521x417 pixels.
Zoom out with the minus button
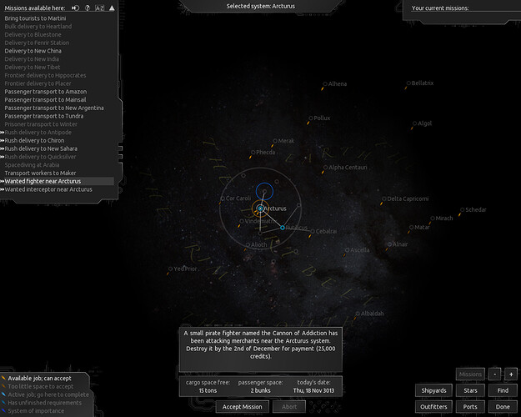point(495,374)
